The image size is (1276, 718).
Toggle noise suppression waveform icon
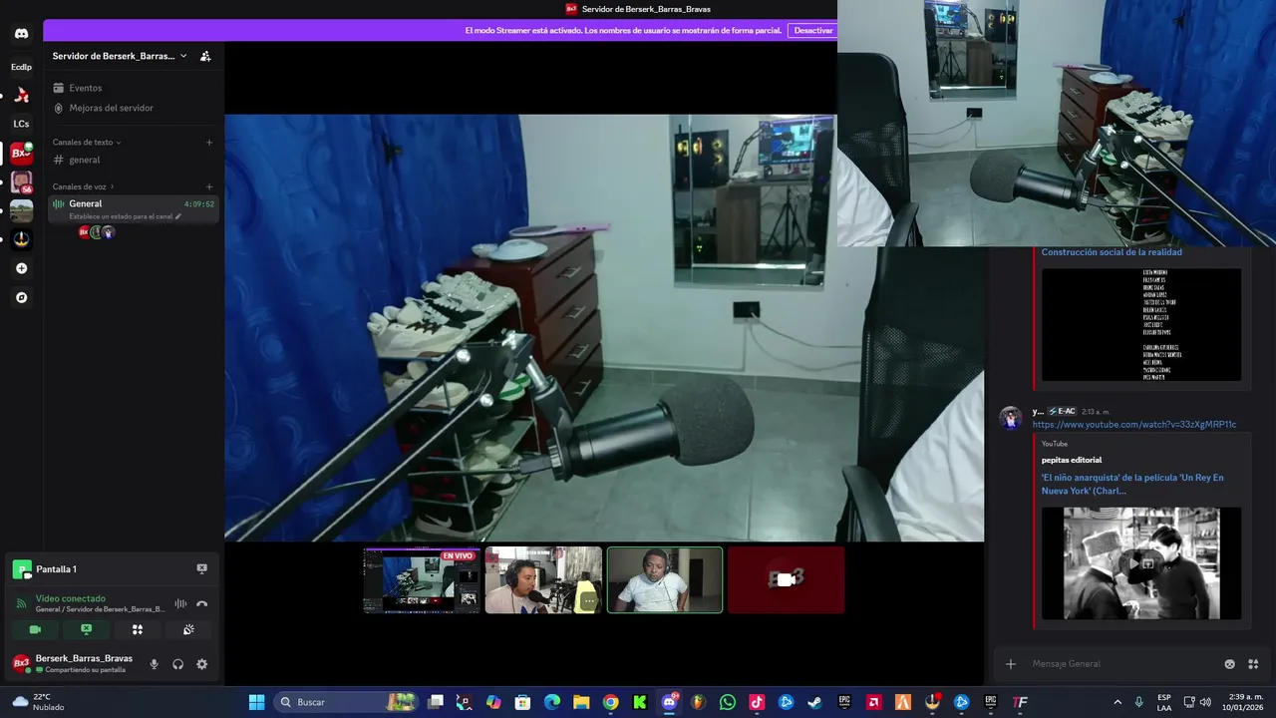point(180,603)
